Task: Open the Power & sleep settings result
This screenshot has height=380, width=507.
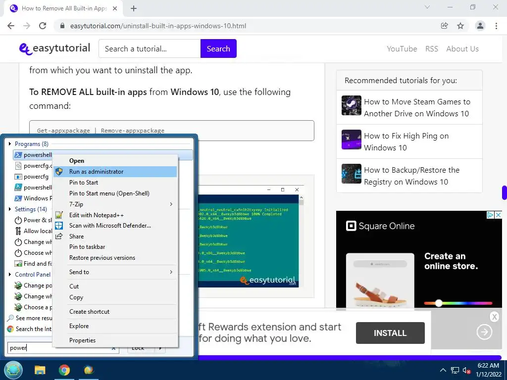Action: [33, 220]
